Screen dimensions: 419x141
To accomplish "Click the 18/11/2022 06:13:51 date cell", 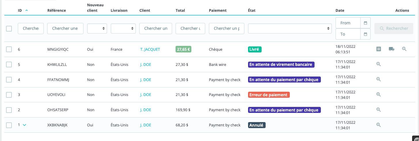I will click(x=346, y=49).
